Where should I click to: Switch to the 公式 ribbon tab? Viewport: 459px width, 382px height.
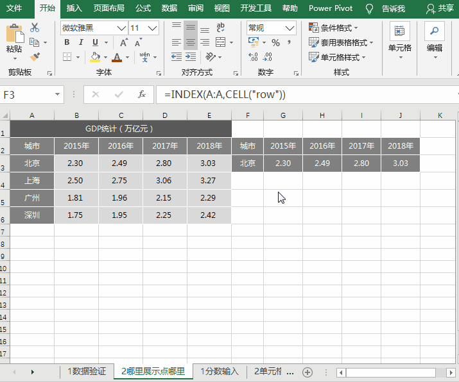(x=143, y=8)
